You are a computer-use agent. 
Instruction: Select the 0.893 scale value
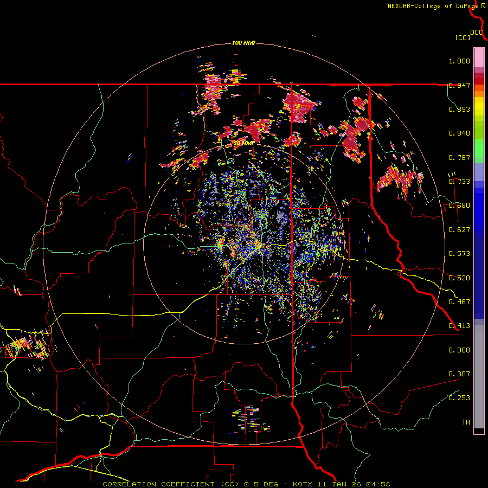click(x=459, y=109)
